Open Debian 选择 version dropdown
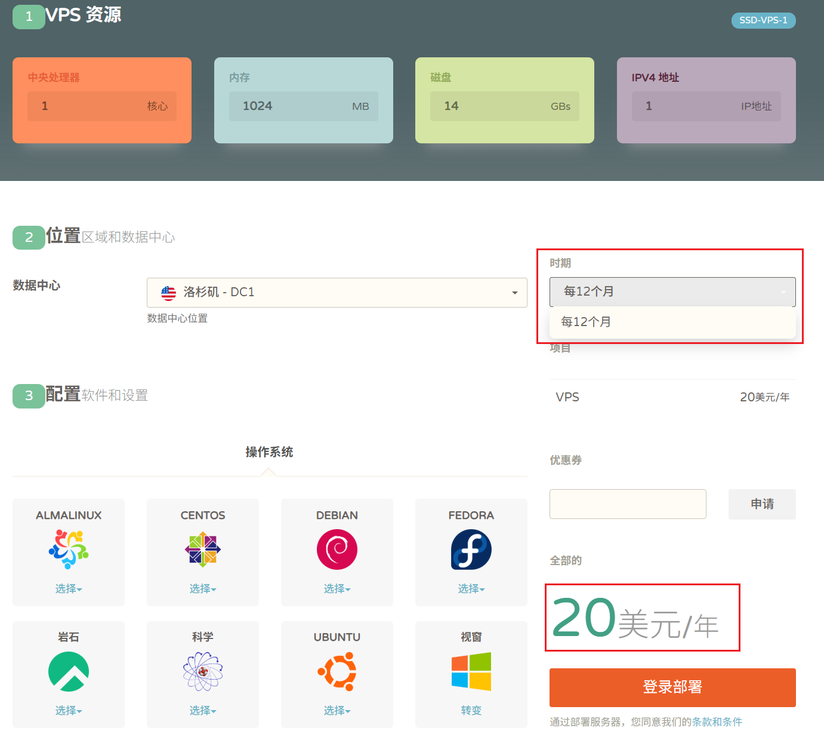Image resolution: width=824 pixels, height=734 pixels. point(337,589)
